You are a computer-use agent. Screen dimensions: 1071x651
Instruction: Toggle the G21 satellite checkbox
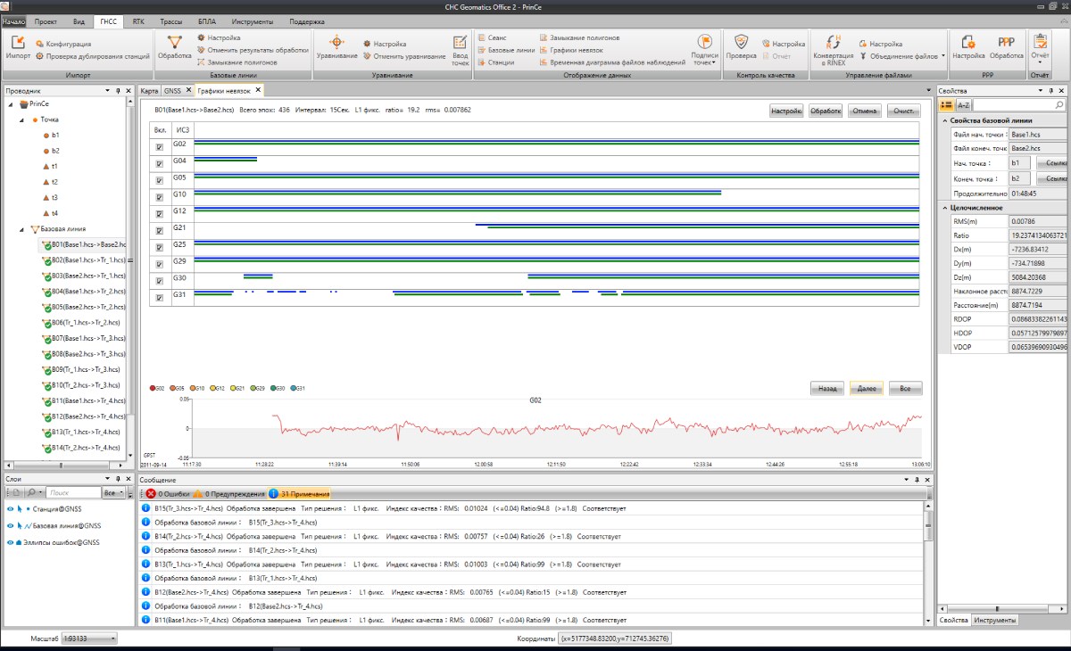[x=159, y=230]
